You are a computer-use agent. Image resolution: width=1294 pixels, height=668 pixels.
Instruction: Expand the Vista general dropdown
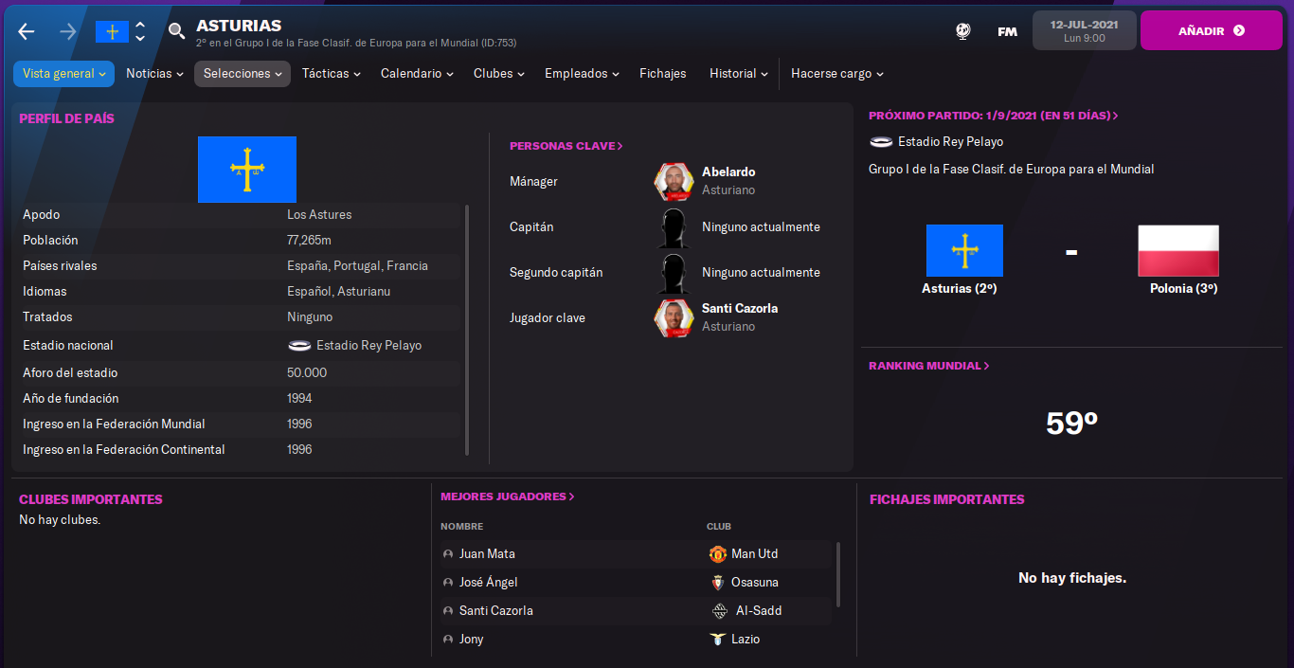[x=63, y=74]
